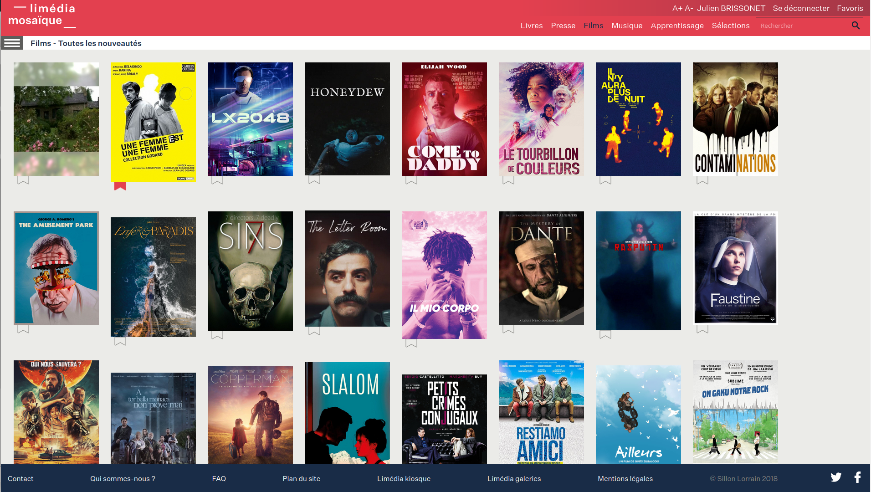Open the Slalom film poster
Image resolution: width=871 pixels, height=492 pixels.
click(347, 413)
